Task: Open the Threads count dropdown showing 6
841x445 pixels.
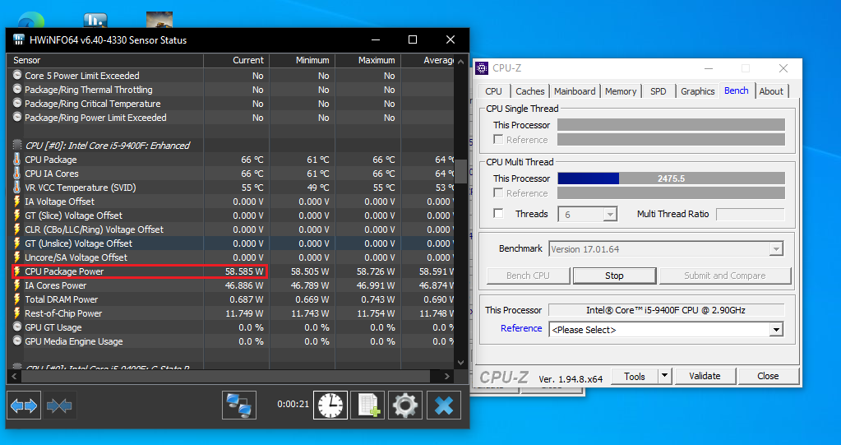Action: coord(587,214)
